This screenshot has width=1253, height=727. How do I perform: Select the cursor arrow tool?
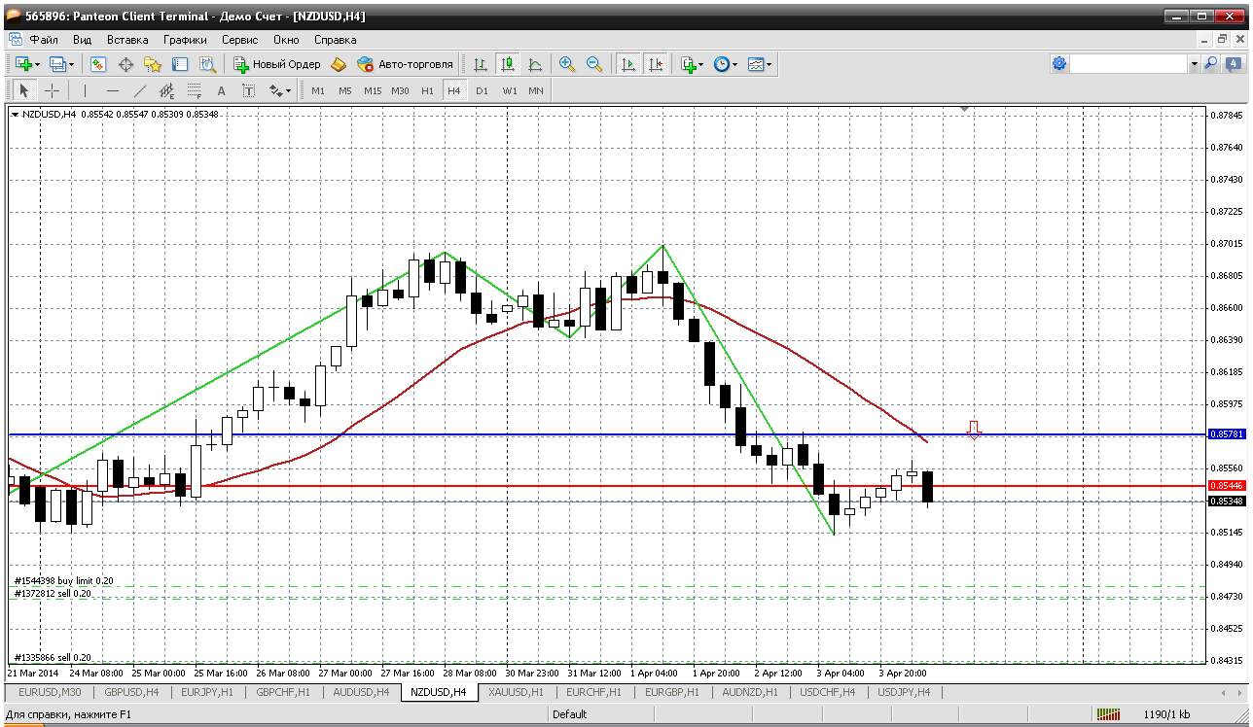click(x=24, y=90)
